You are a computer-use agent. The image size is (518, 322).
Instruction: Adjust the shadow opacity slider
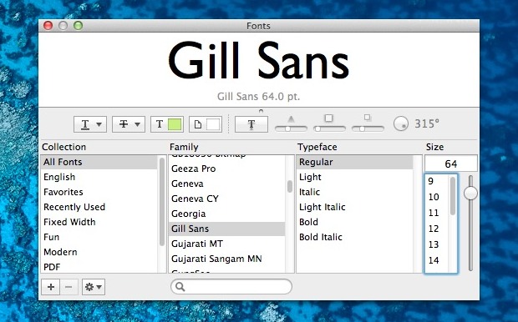click(291, 128)
